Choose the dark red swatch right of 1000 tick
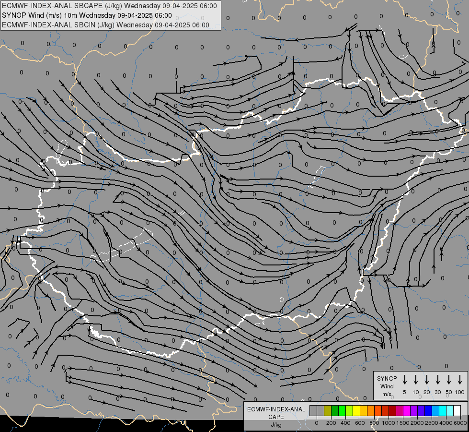 392,410
